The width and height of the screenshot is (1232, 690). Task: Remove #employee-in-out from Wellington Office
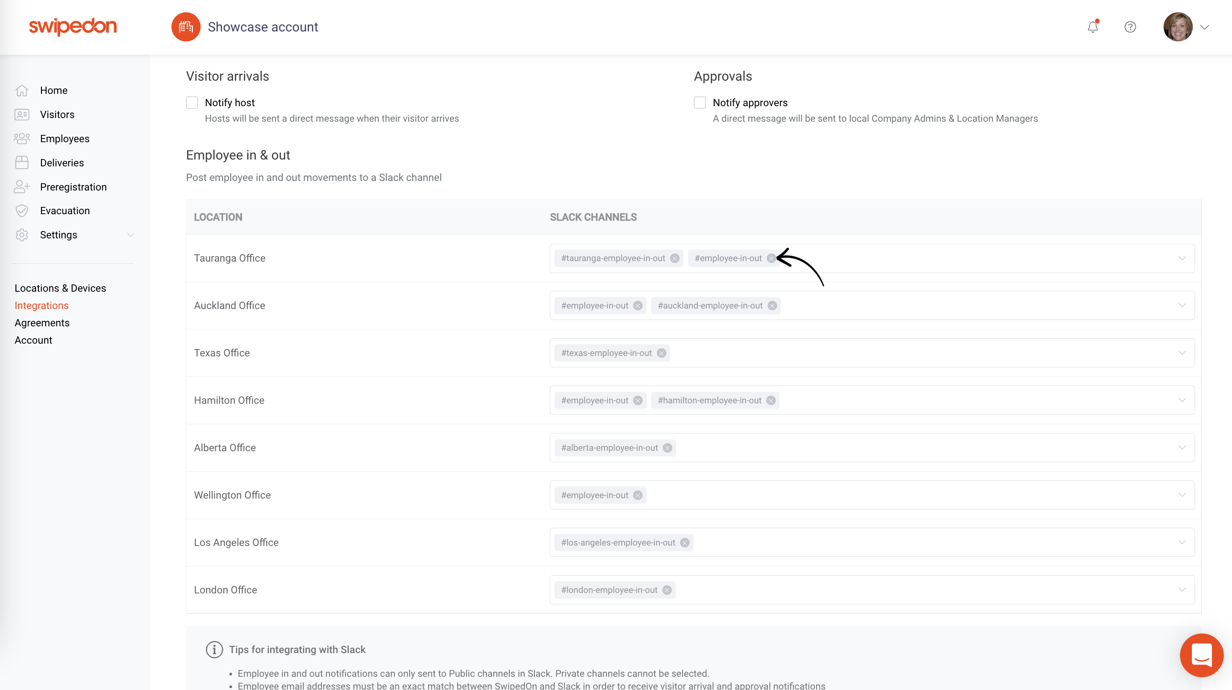point(637,495)
